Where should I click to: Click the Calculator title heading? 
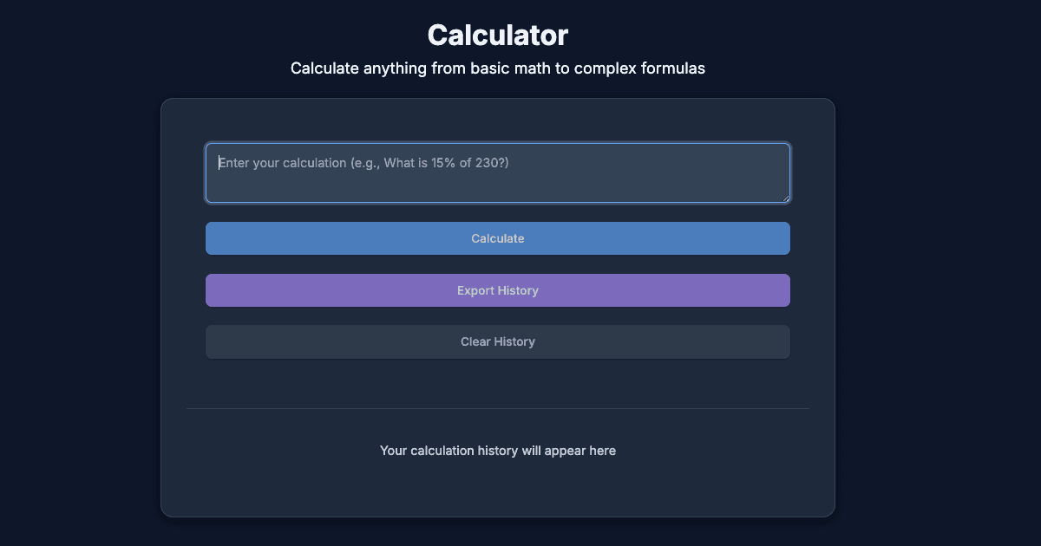pos(497,35)
